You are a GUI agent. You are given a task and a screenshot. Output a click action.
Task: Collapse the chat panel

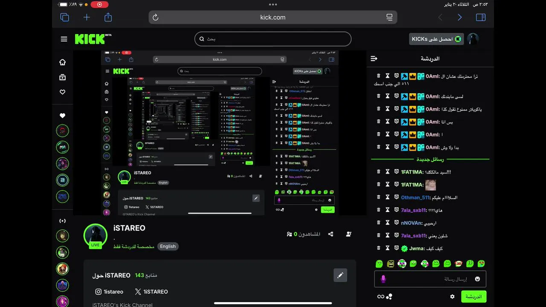[x=374, y=58]
